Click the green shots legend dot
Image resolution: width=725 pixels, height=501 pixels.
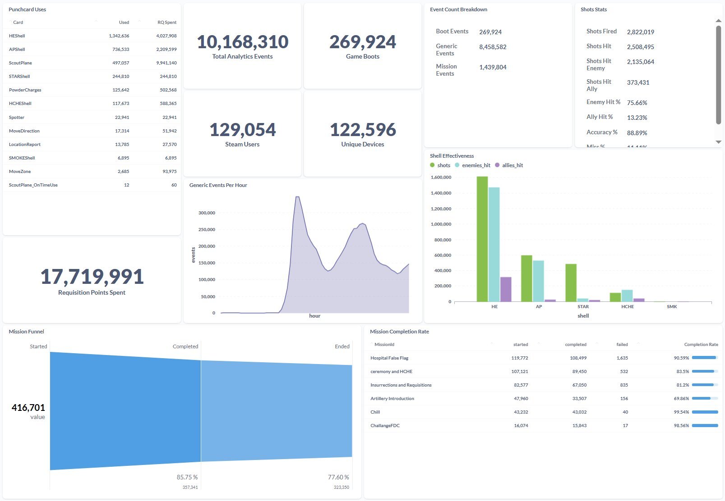(x=432, y=165)
